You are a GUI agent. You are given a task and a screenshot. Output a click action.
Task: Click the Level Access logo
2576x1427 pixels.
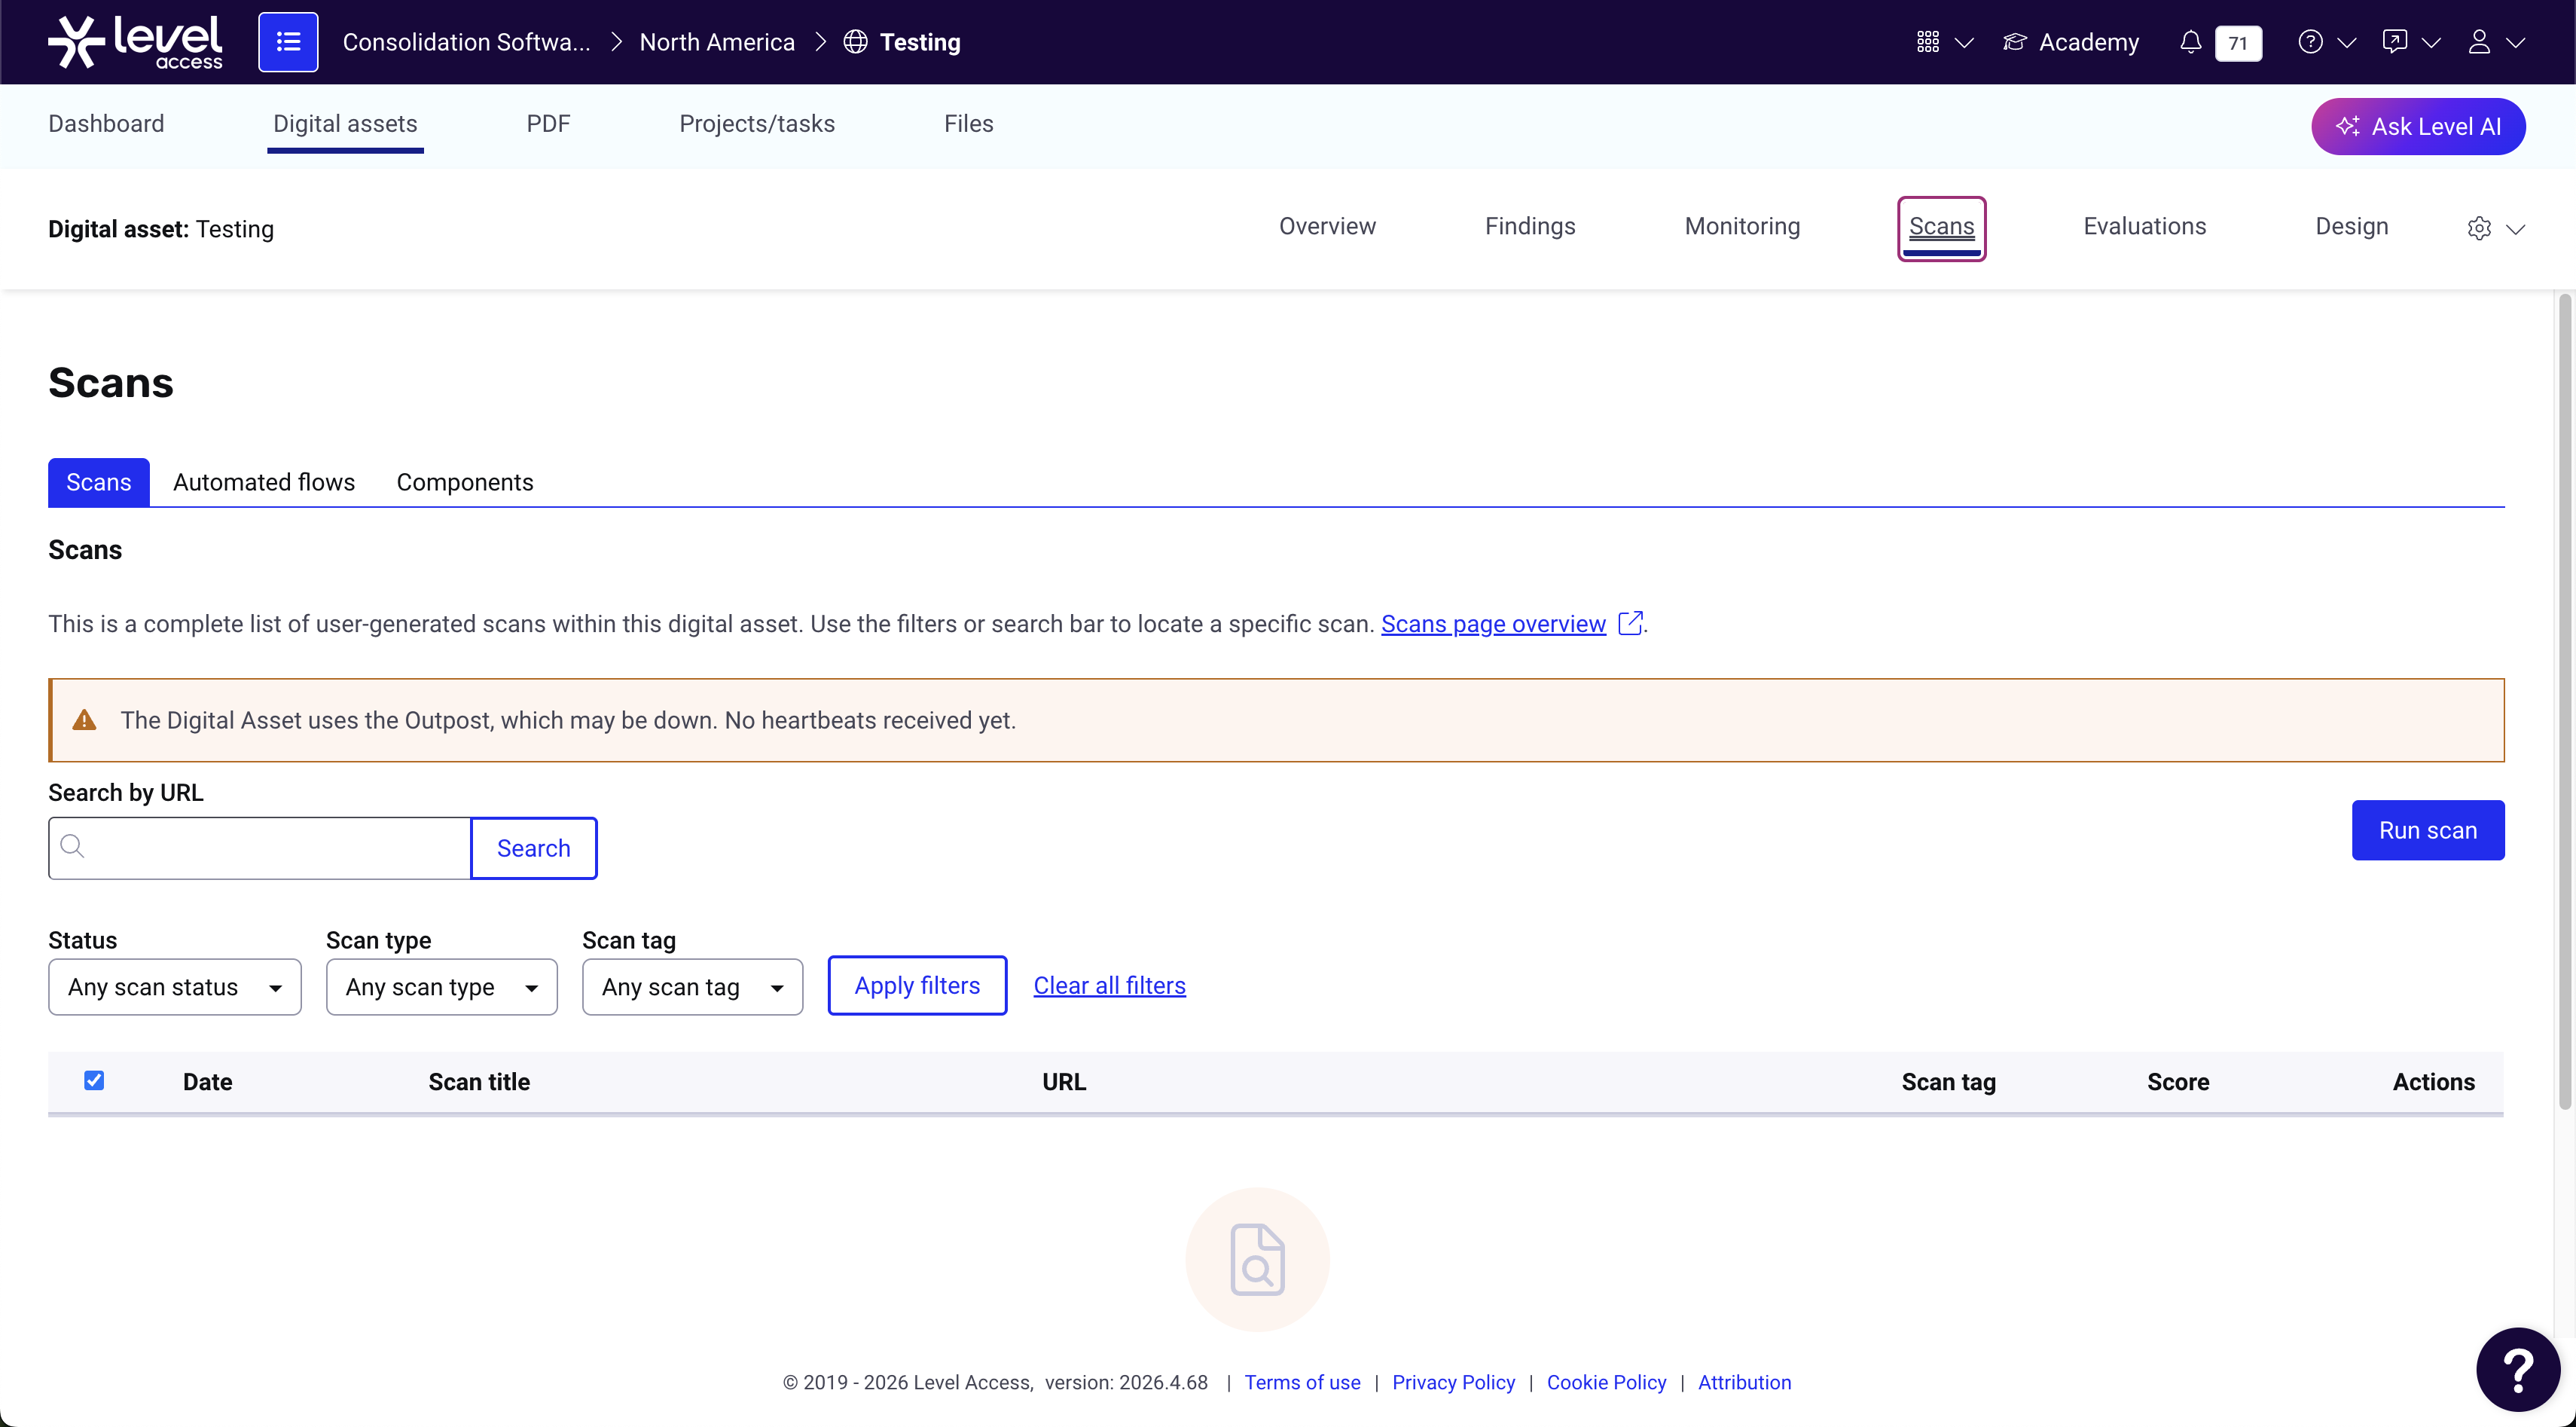135,42
